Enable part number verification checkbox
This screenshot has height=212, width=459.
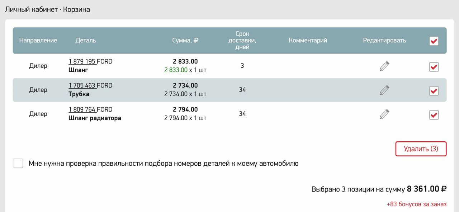[18, 164]
